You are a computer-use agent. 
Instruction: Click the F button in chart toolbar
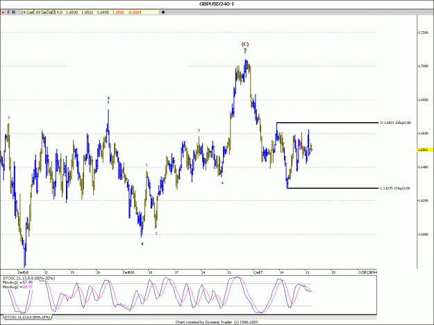pos(8,12)
